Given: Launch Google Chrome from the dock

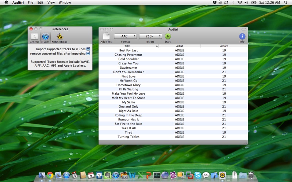Looking at the screenshot, I should 50,175.
